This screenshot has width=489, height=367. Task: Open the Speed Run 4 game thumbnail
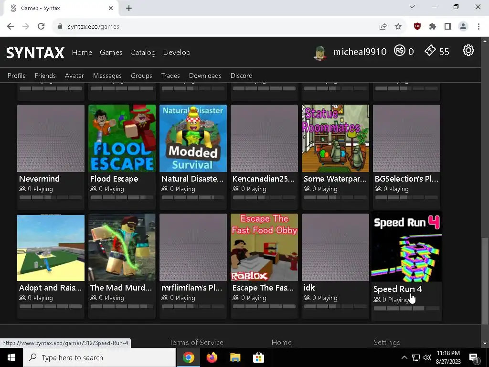pos(406,247)
